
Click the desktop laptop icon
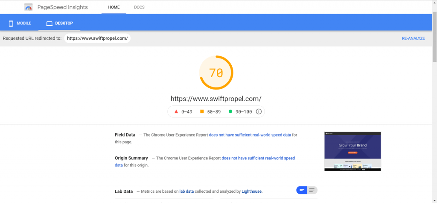point(50,24)
